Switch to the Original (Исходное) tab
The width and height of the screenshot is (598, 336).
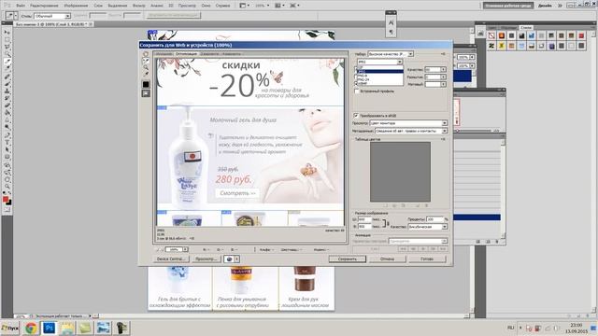pos(164,54)
